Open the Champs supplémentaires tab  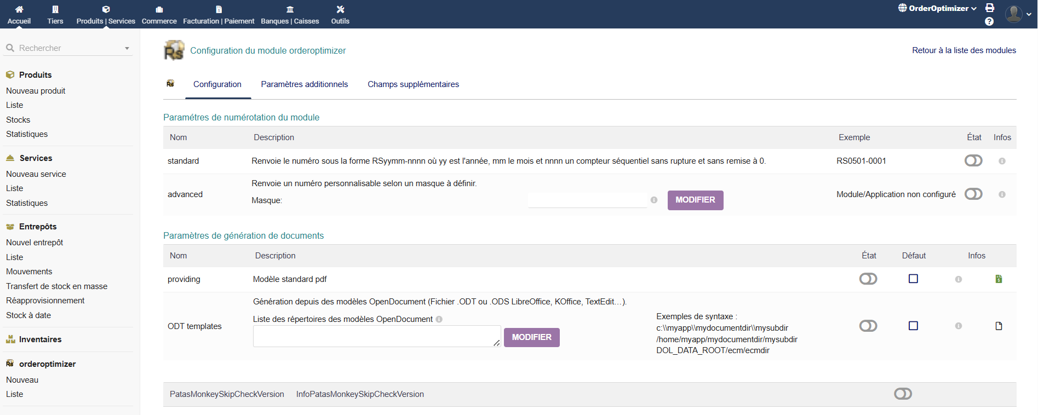[x=413, y=84]
